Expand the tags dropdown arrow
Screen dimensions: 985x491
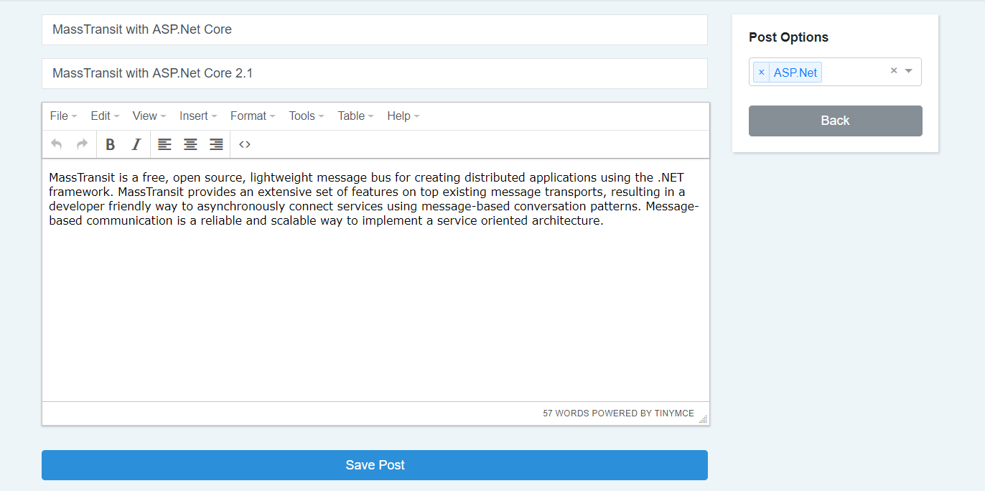coord(909,71)
